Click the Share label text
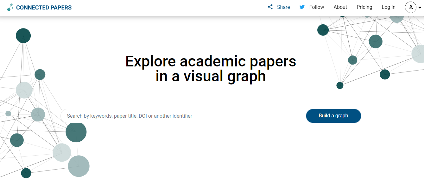 [x=283, y=7]
